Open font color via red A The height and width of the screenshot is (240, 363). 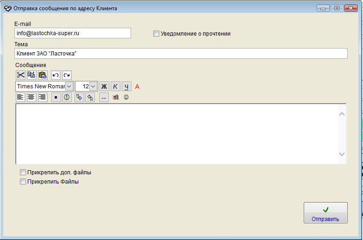pos(137,86)
